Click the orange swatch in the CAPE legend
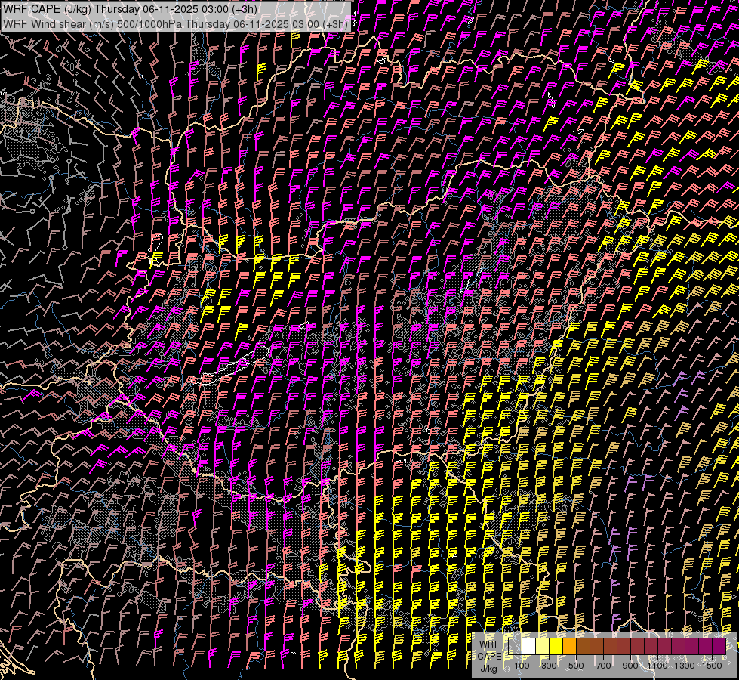The height and width of the screenshot is (680, 739). click(x=569, y=646)
